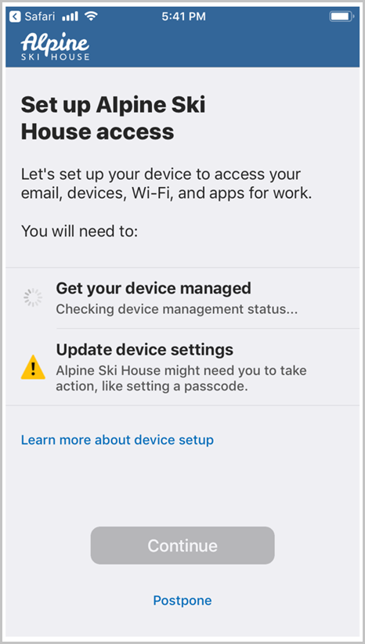Tap the loading spinner icon

click(x=33, y=298)
